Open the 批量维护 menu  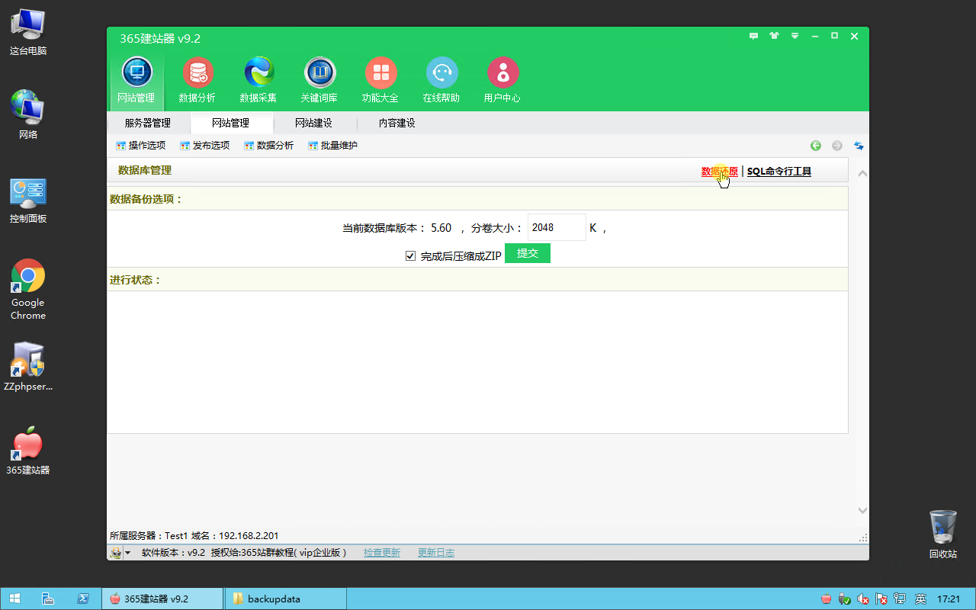click(332, 146)
